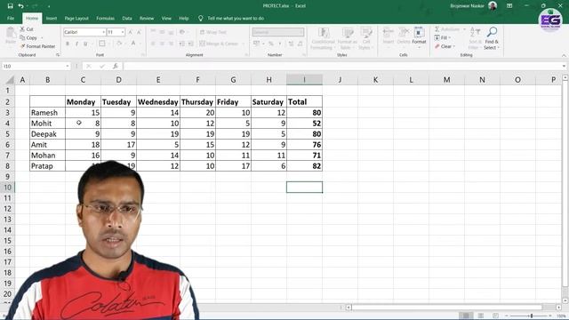Open the Calibri font name dropdown
The height and width of the screenshot is (320, 569).
[x=103, y=32]
